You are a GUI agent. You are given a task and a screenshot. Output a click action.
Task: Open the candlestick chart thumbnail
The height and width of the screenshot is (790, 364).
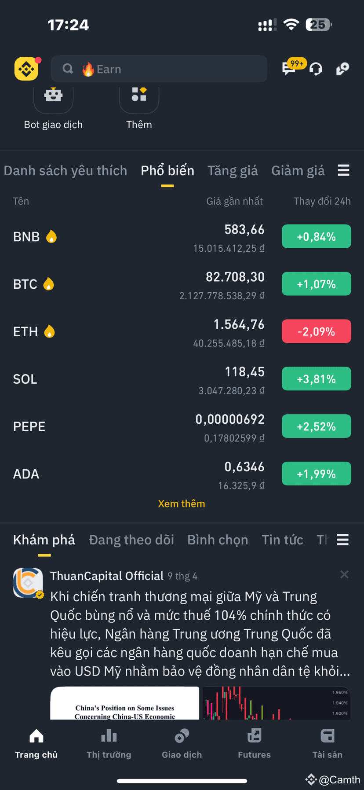point(276,703)
